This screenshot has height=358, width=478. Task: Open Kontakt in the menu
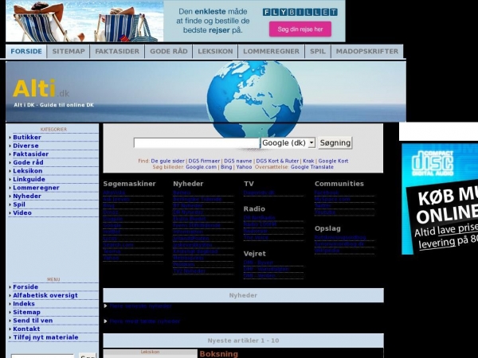(26, 329)
